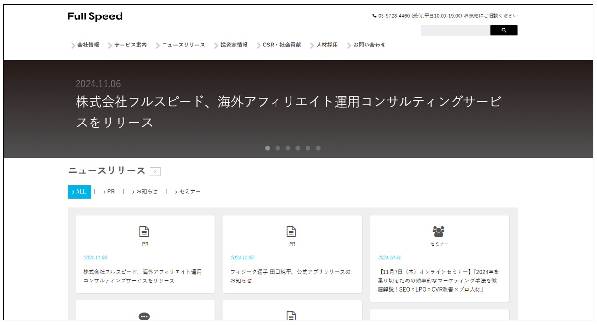This screenshot has width=597, height=325.
Task: Click the PR label on the 2024.11.06 card
Action: (145, 244)
